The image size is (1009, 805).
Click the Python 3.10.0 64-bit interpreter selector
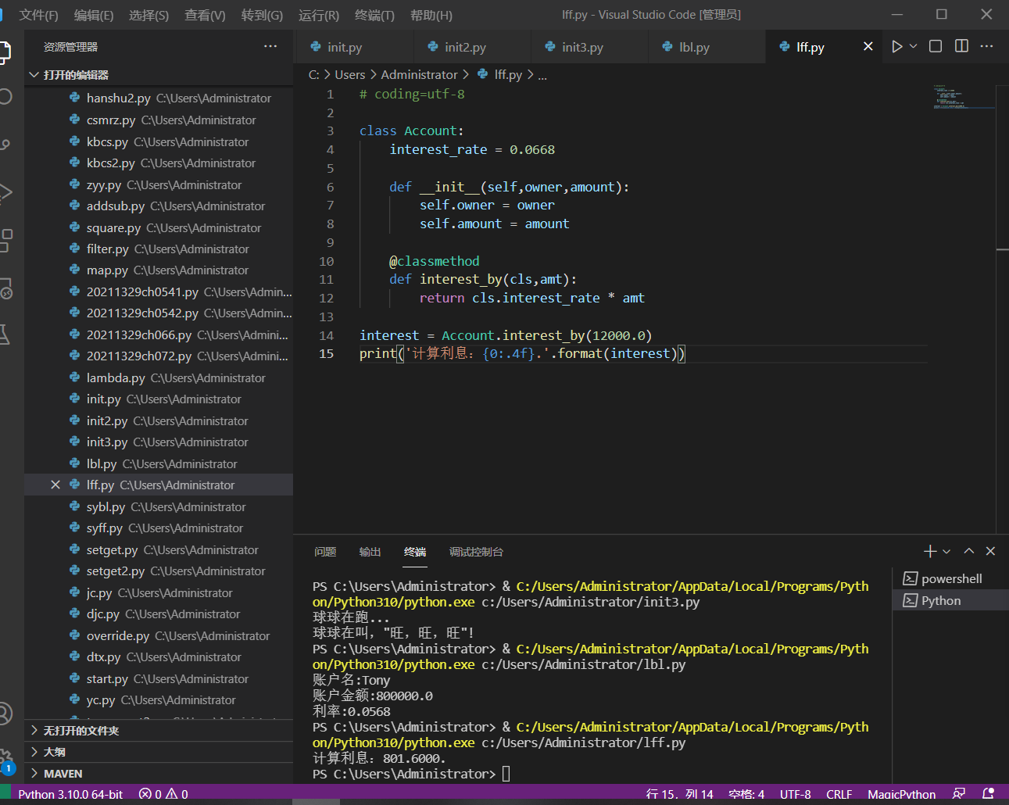click(70, 794)
